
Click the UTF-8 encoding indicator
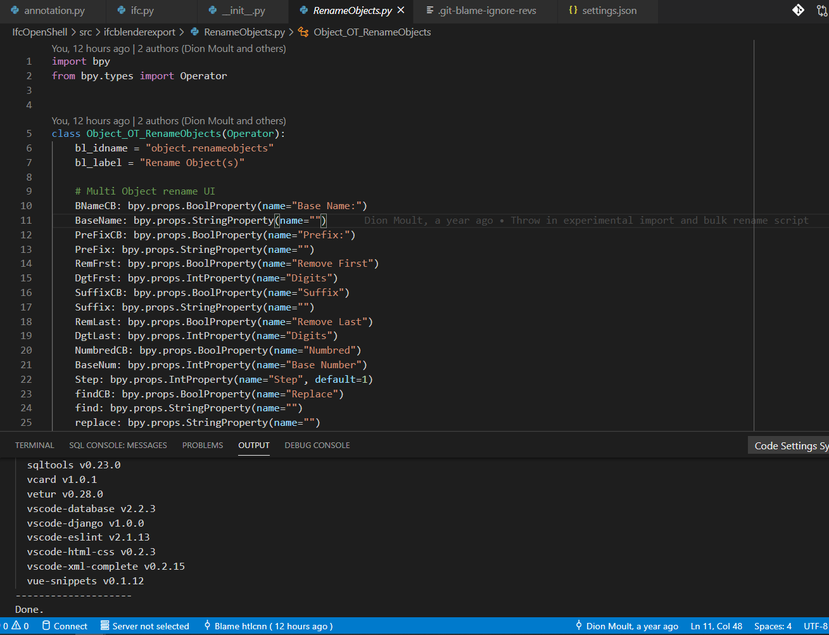816,626
